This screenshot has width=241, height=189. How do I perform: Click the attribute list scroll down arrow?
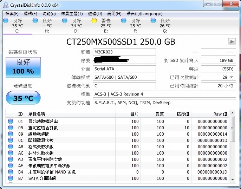[233, 180]
